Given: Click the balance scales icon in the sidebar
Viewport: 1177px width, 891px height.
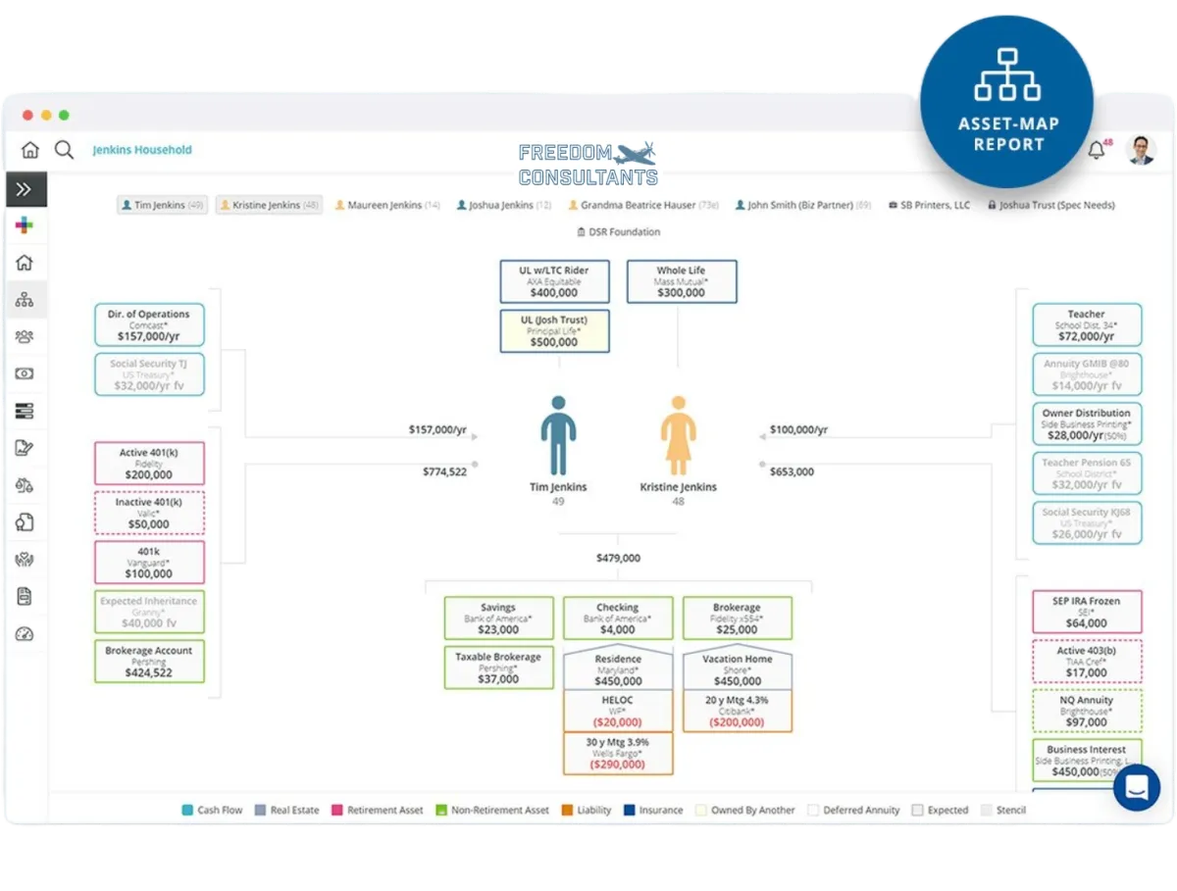Looking at the screenshot, I should (x=25, y=485).
